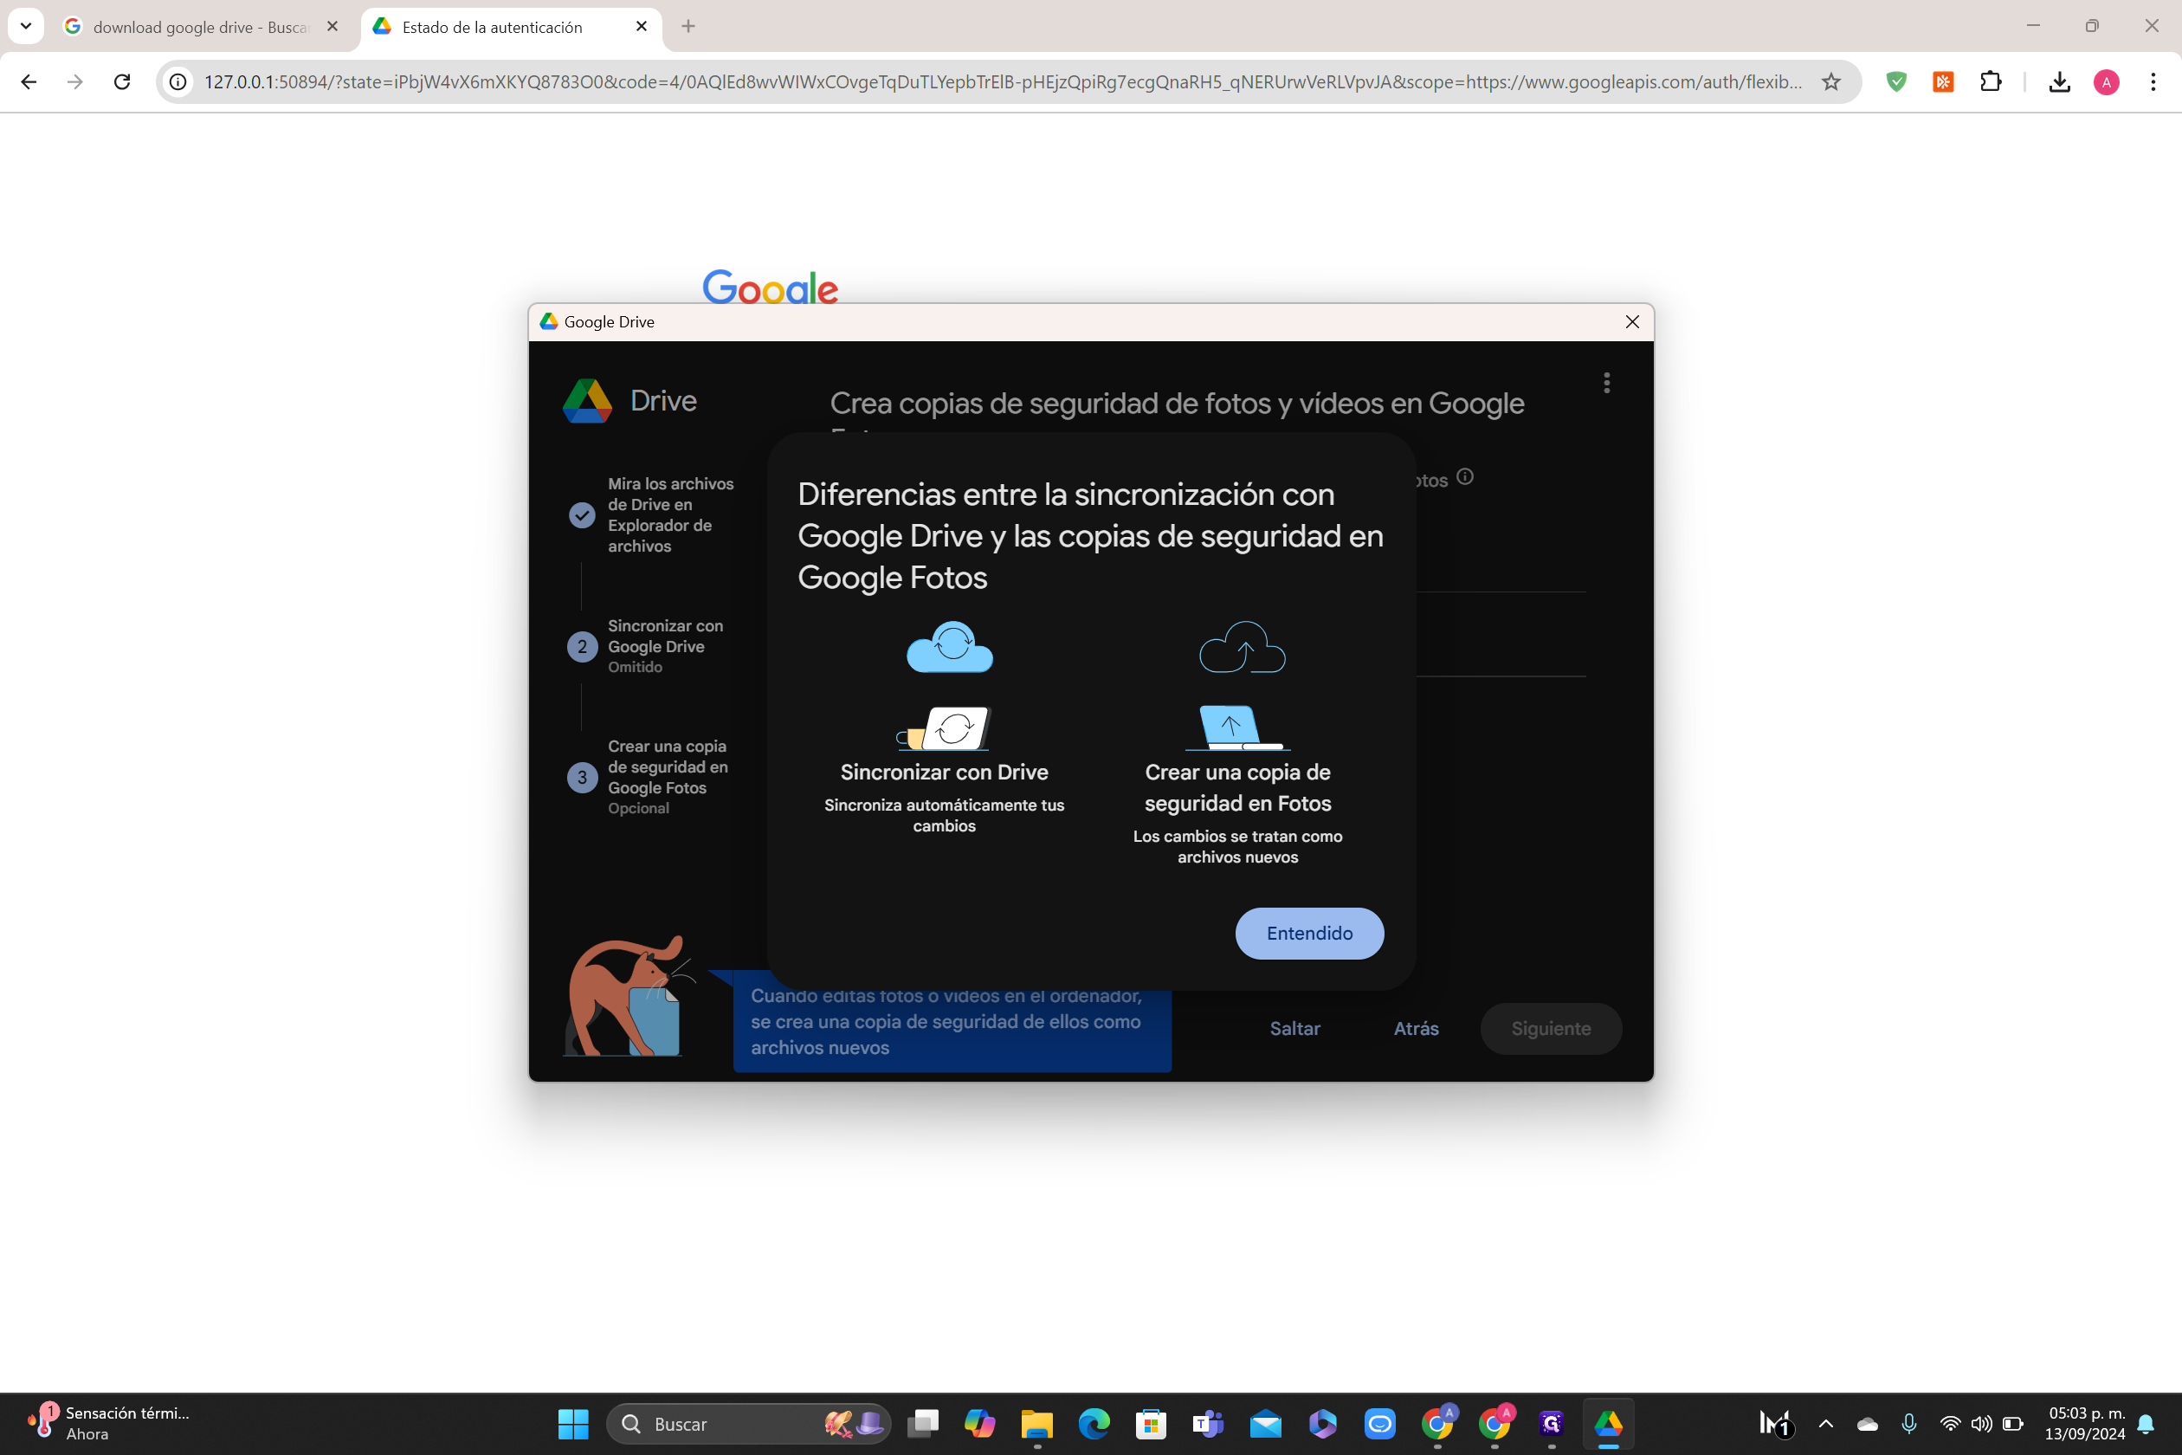Image resolution: width=2182 pixels, height=1455 pixels.
Task: Open File Explorer from the taskbar
Action: pyautogui.click(x=1037, y=1424)
